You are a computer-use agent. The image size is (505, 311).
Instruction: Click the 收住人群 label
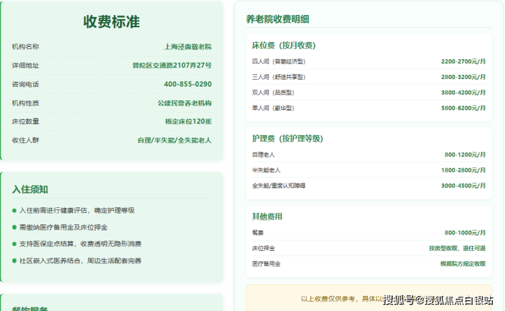[x=25, y=140]
